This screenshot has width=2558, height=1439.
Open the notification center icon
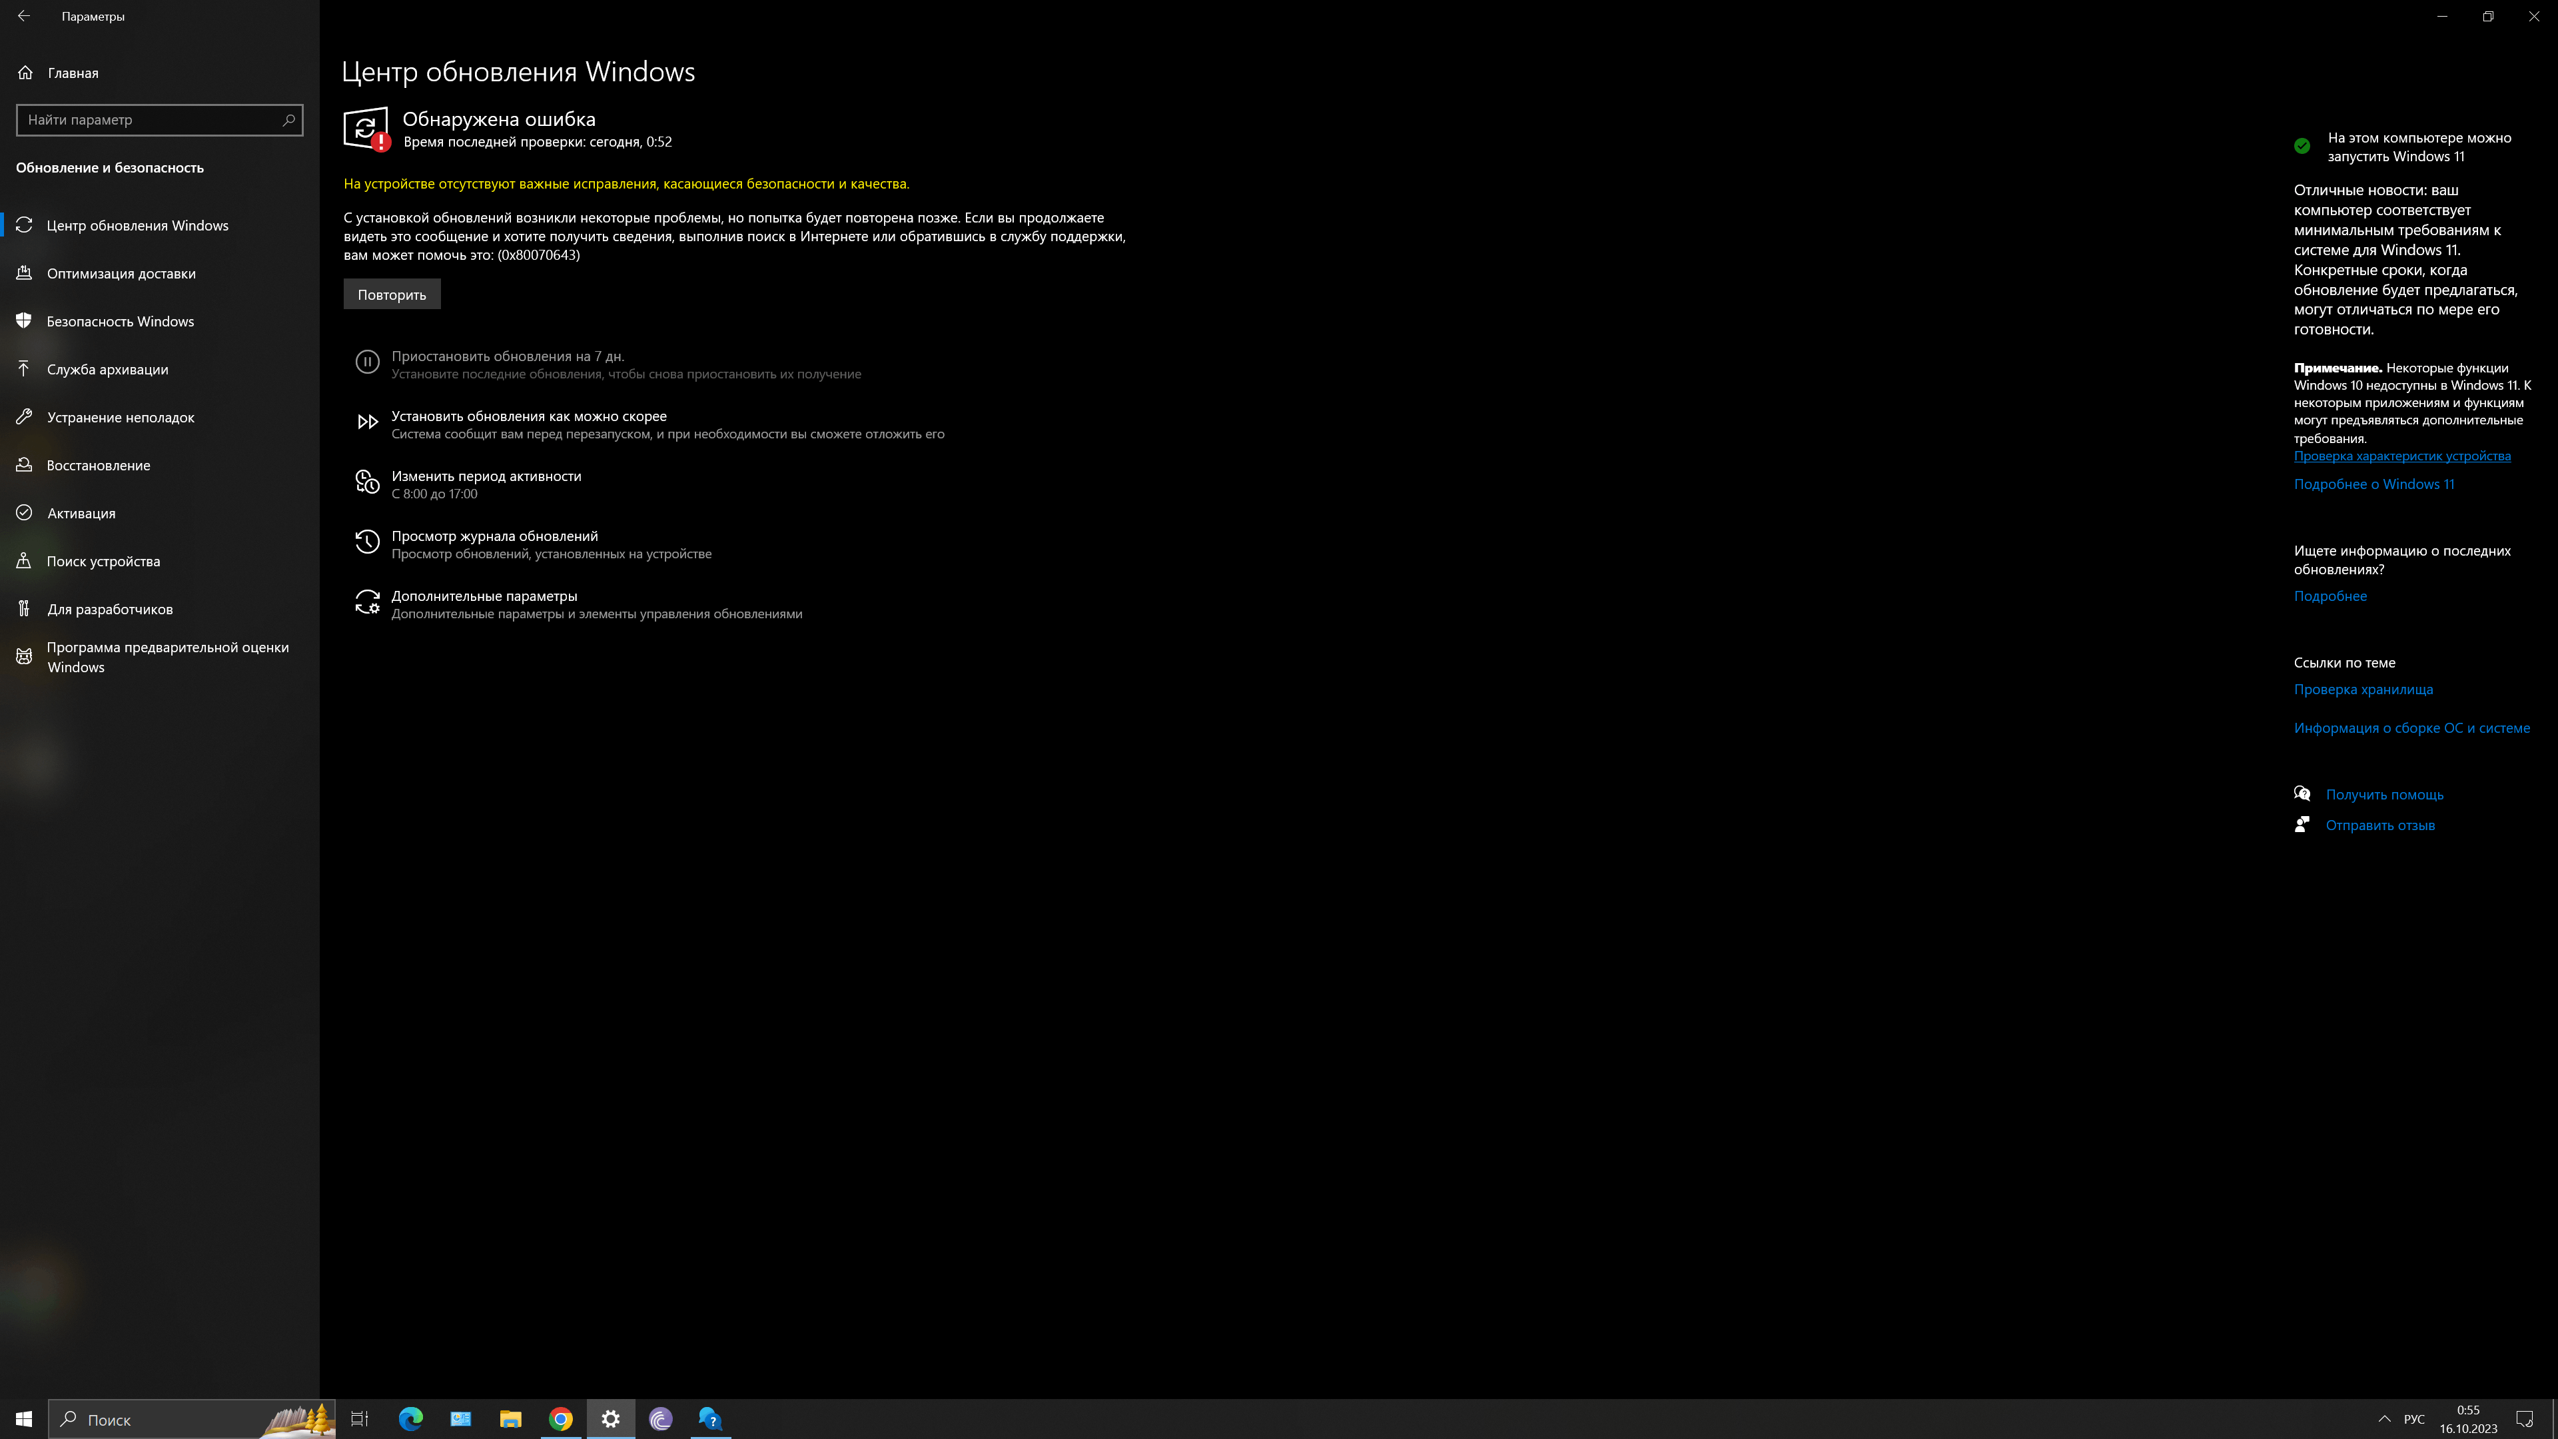(x=2525, y=1419)
